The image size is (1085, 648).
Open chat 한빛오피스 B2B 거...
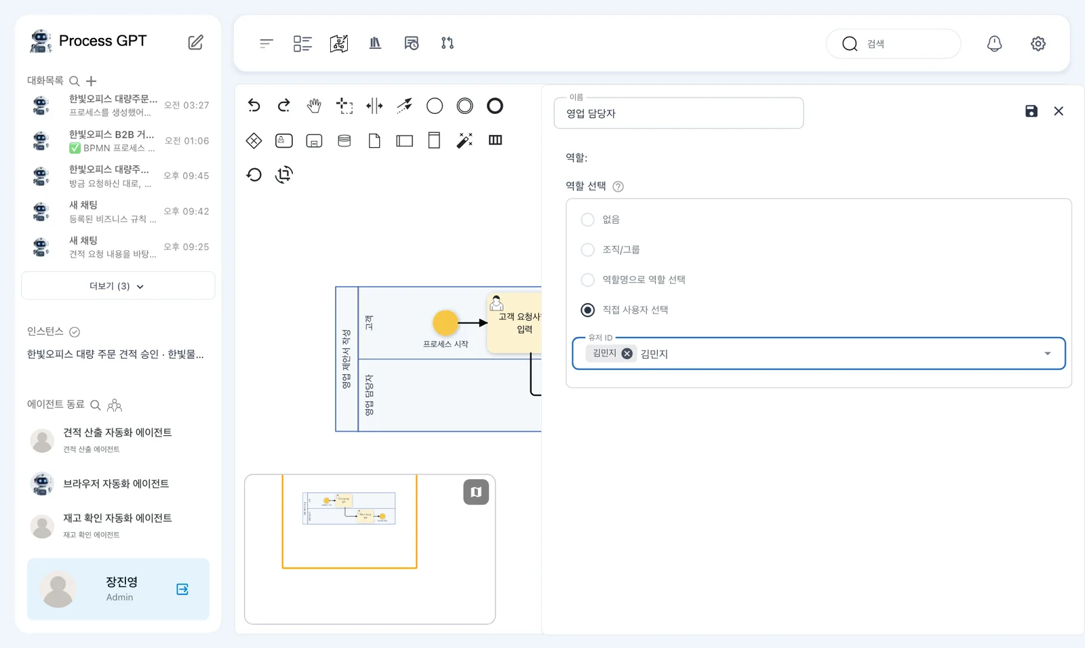click(118, 141)
